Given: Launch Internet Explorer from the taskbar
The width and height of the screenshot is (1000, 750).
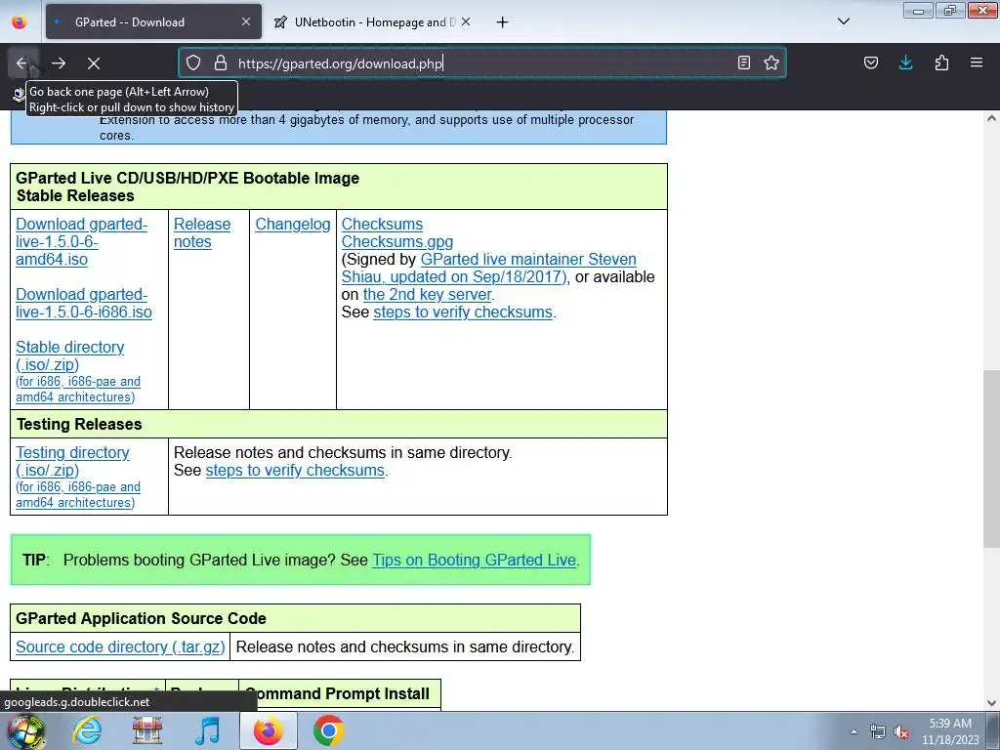Looking at the screenshot, I should (x=87, y=730).
